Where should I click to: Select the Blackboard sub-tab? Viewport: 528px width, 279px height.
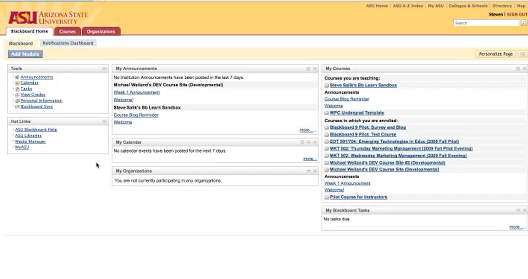21,44
